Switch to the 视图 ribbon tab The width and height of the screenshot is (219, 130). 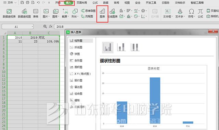127,3
